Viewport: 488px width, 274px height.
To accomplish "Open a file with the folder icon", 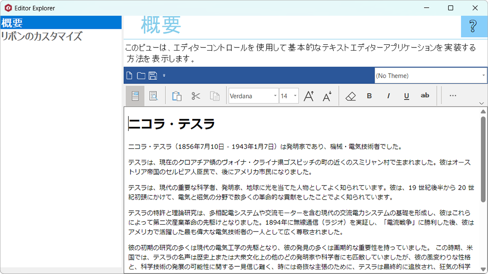I will pyautogui.click(x=141, y=75).
